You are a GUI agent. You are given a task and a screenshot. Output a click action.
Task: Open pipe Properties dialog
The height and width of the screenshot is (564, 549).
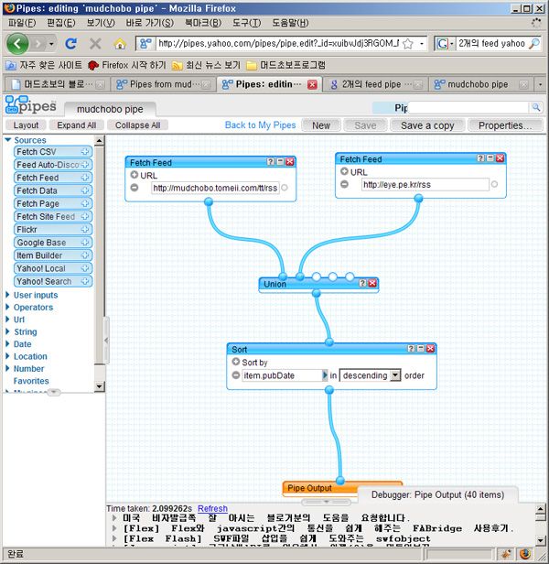click(505, 125)
